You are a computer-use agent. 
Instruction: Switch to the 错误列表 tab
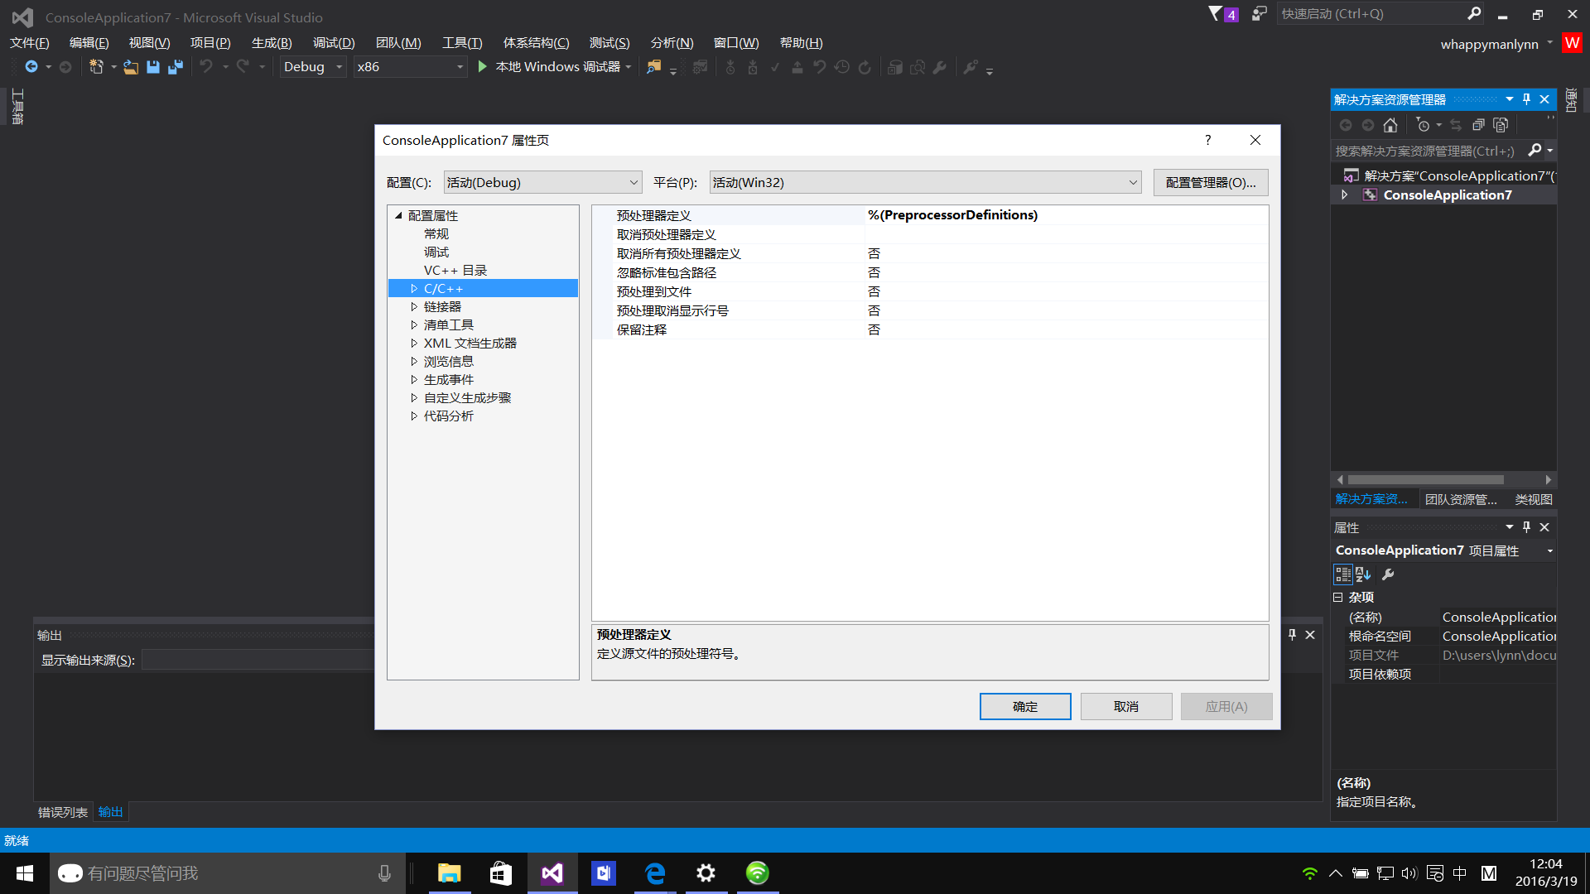click(x=63, y=812)
